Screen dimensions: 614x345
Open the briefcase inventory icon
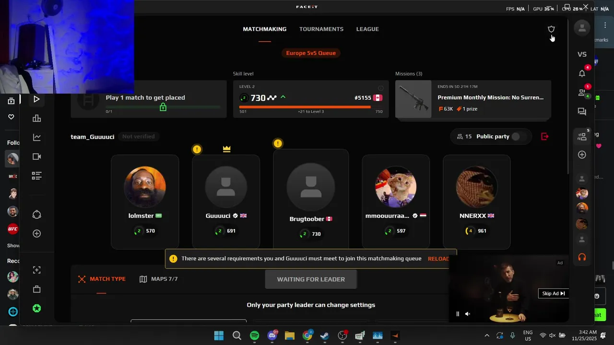(36, 289)
